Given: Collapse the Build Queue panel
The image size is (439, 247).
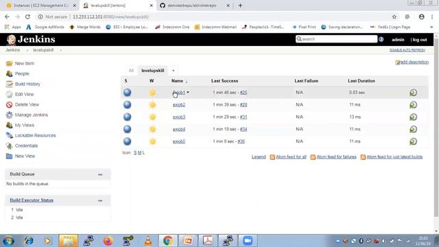Looking at the screenshot, I should pos(100,174).
